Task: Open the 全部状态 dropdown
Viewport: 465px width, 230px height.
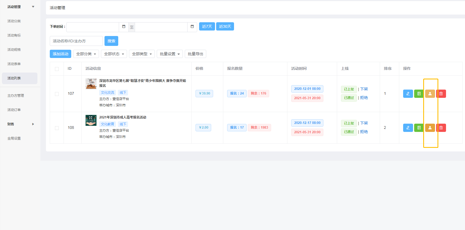Action: coord(114,54)
